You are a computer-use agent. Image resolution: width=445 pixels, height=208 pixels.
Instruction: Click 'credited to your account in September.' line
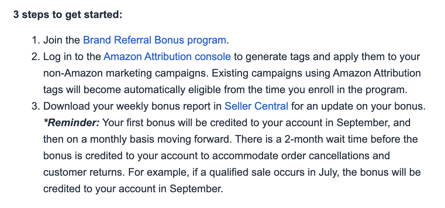[133, 189]
